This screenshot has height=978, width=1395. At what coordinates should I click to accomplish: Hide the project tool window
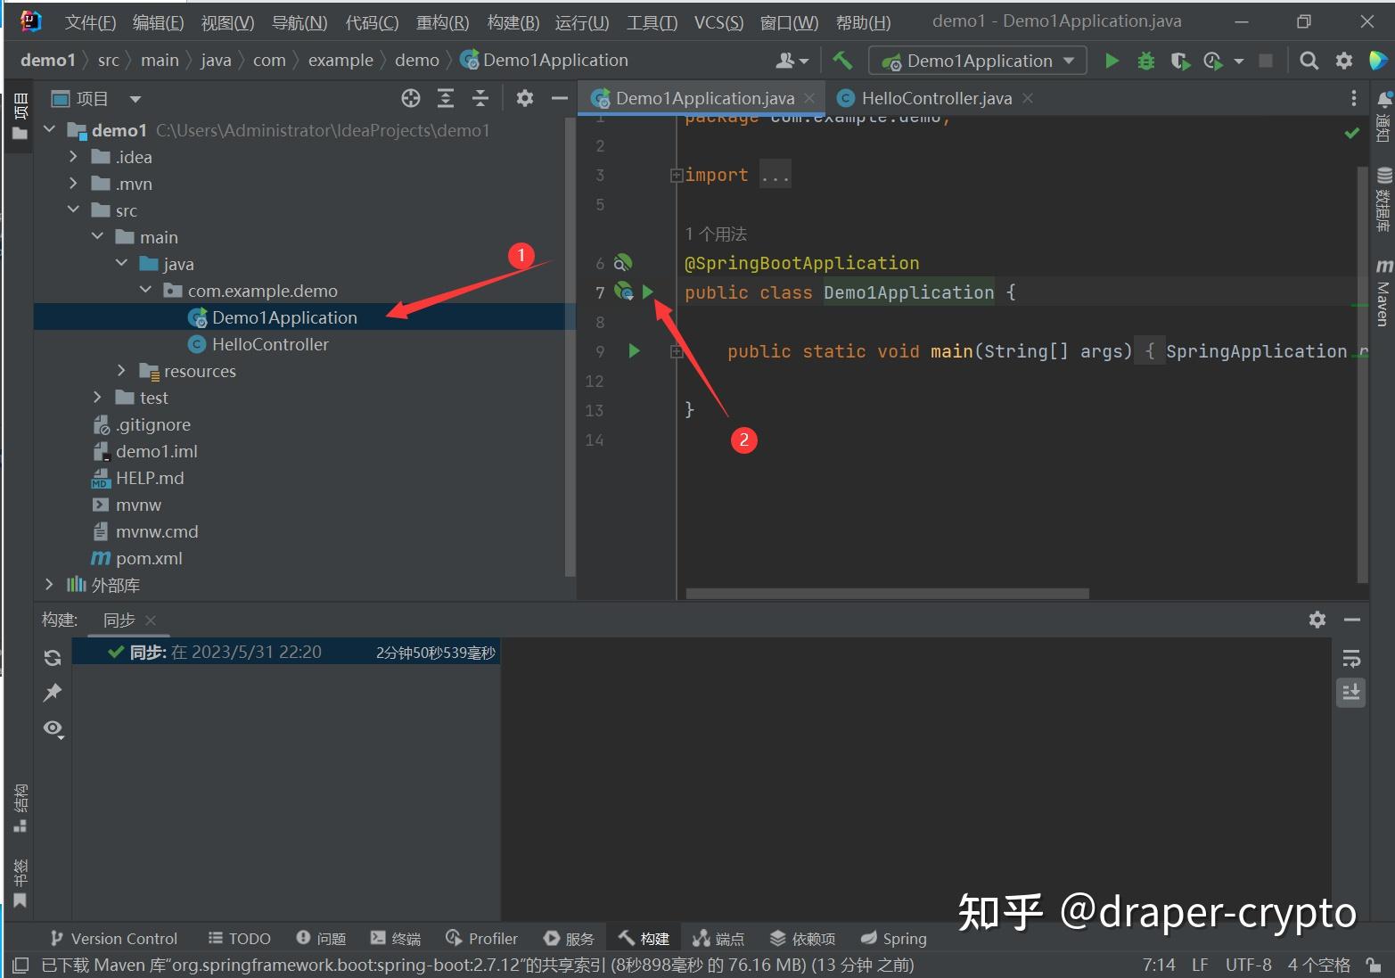(560, 98)
